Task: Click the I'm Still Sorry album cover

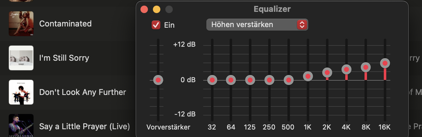Action: (x=21, y=58)
